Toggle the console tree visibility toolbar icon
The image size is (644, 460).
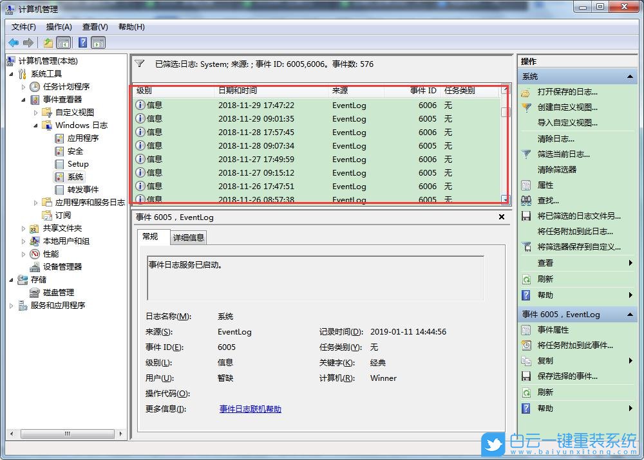[63, 42]
